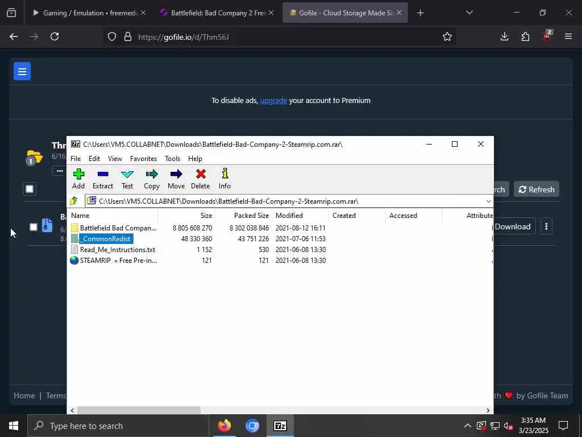Sort by the Name column header
582x437 pixels.
[x=113, y=216]
